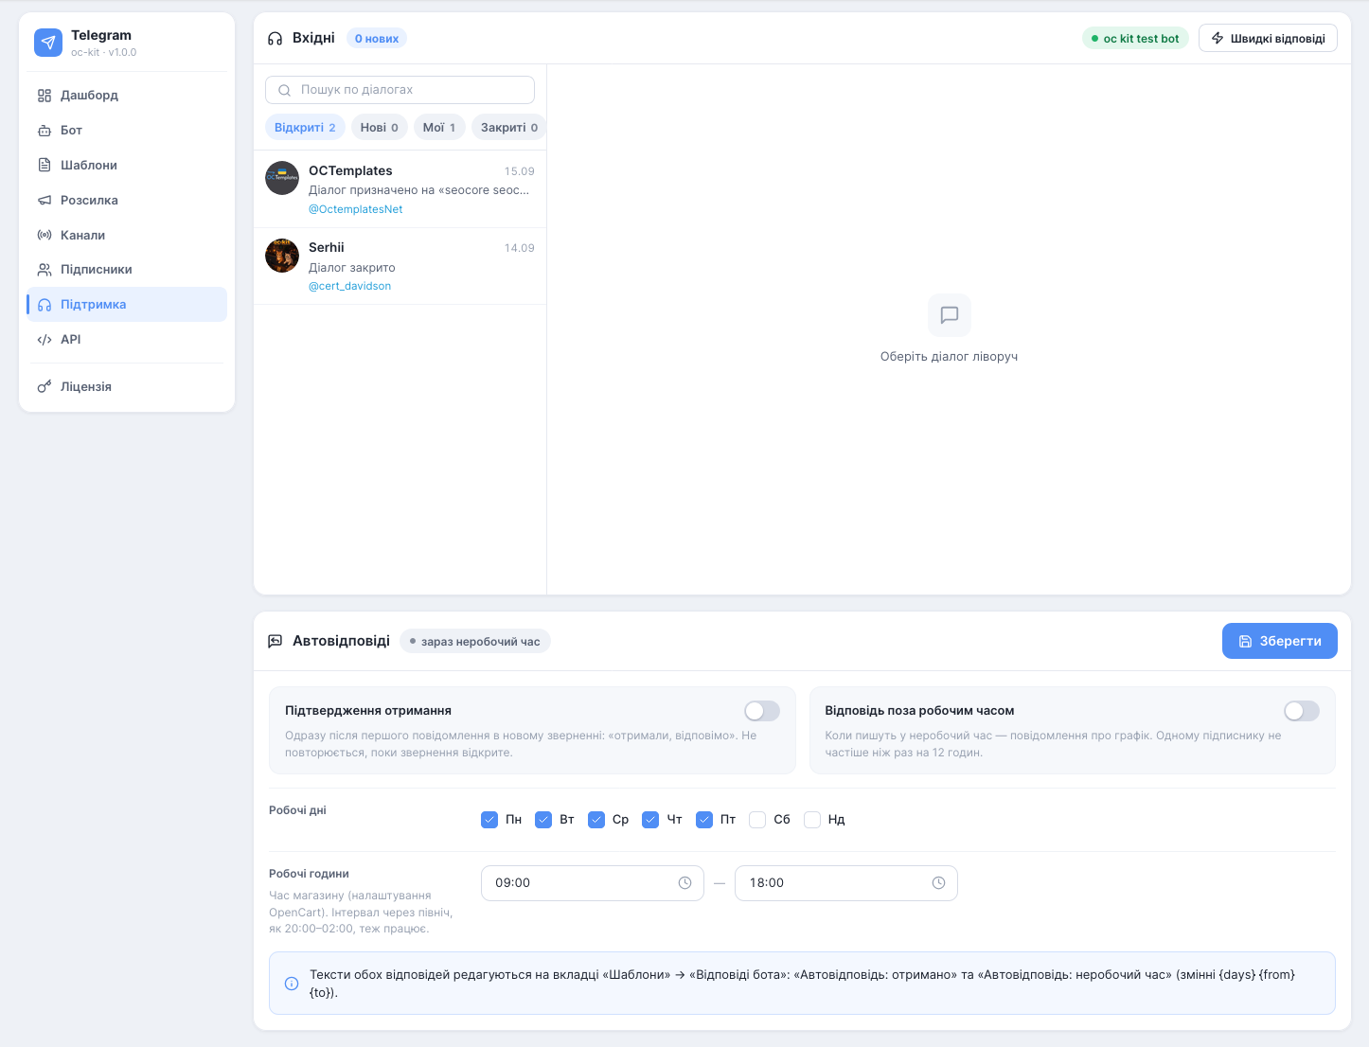Image resolution: width=1369 pixels, height=1047 pixels.
Task: Click the chat bubble icon in empty dialog area
Action: tap(950, 315)
